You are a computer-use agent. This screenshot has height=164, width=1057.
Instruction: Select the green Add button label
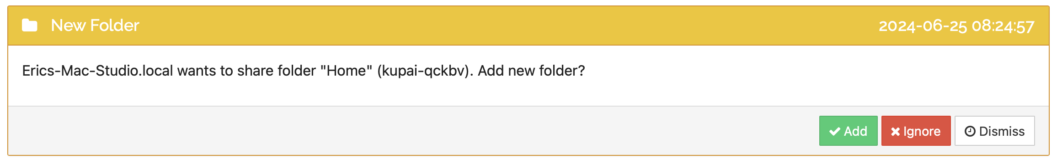point(855,131)
